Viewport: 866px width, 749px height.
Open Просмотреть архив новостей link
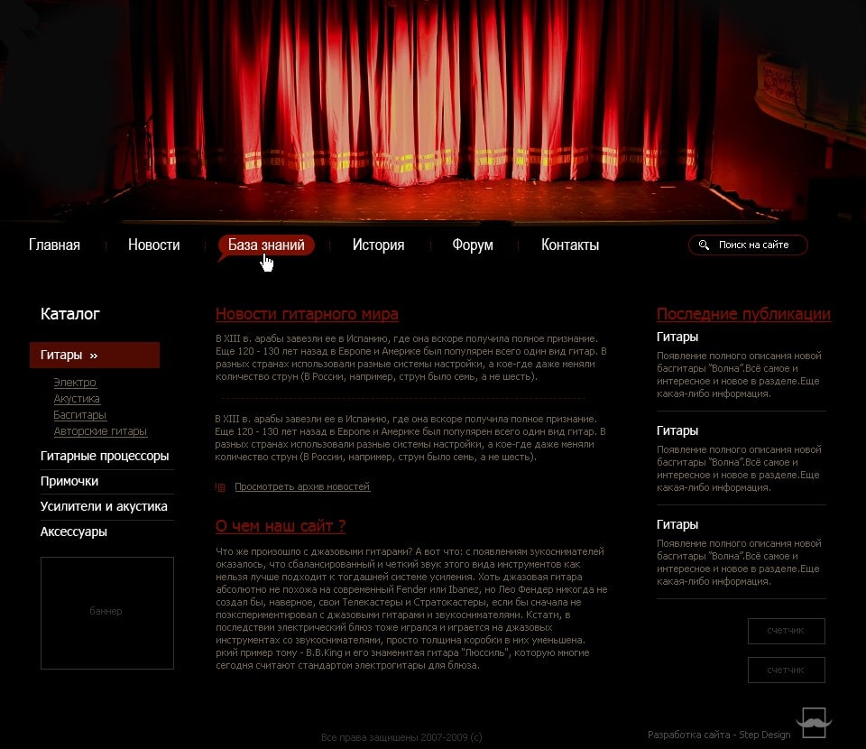[x=302, y=486]
